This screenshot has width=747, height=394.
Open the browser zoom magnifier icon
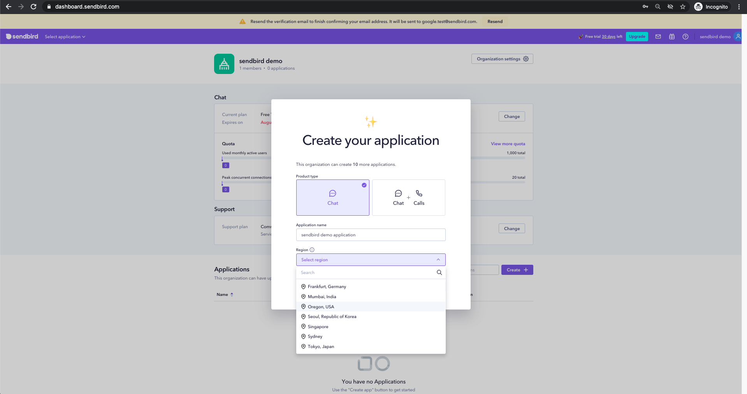point(658,7)
